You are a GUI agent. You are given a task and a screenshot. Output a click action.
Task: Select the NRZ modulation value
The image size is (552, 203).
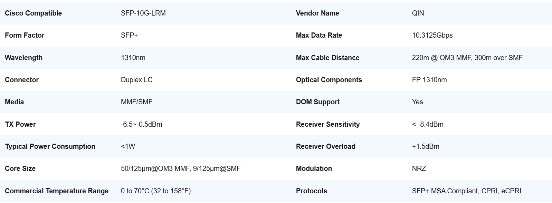tap(419, 168)
